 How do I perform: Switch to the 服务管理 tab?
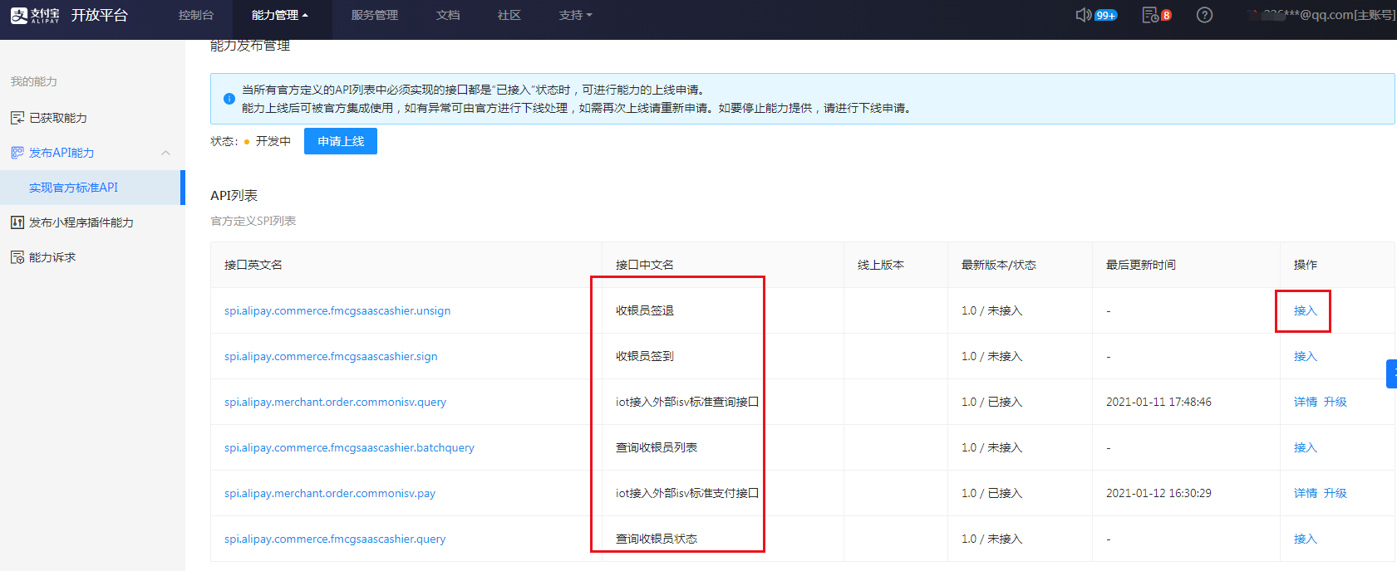pos(374,15)
